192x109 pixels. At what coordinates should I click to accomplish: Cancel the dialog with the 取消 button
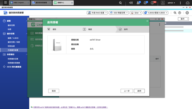pos(54,91)
